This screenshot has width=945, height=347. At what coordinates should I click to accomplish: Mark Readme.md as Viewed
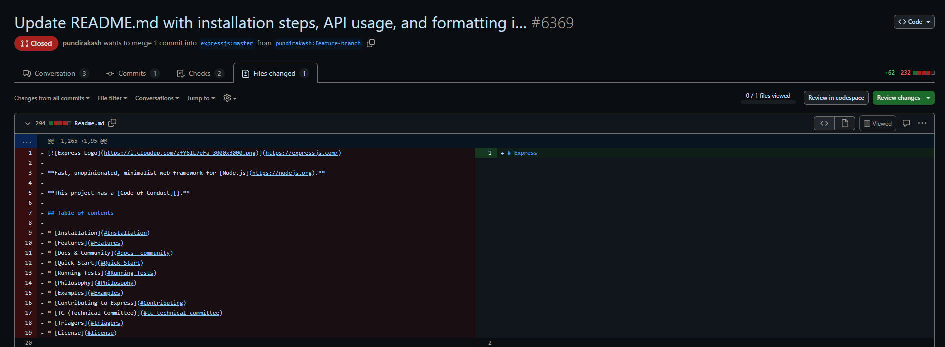coord(878,123)
